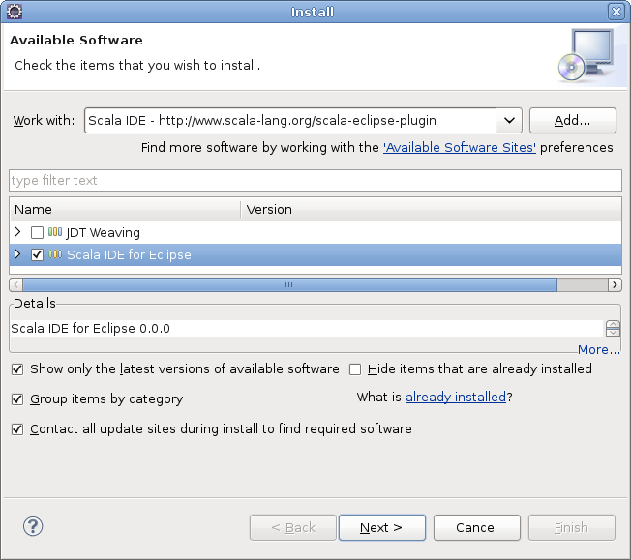Image resolution: width=631 pixels, height=560 pixels.
Task: Click the Work with combo text field
Action: pyautogui.click(x=290, y=120)
